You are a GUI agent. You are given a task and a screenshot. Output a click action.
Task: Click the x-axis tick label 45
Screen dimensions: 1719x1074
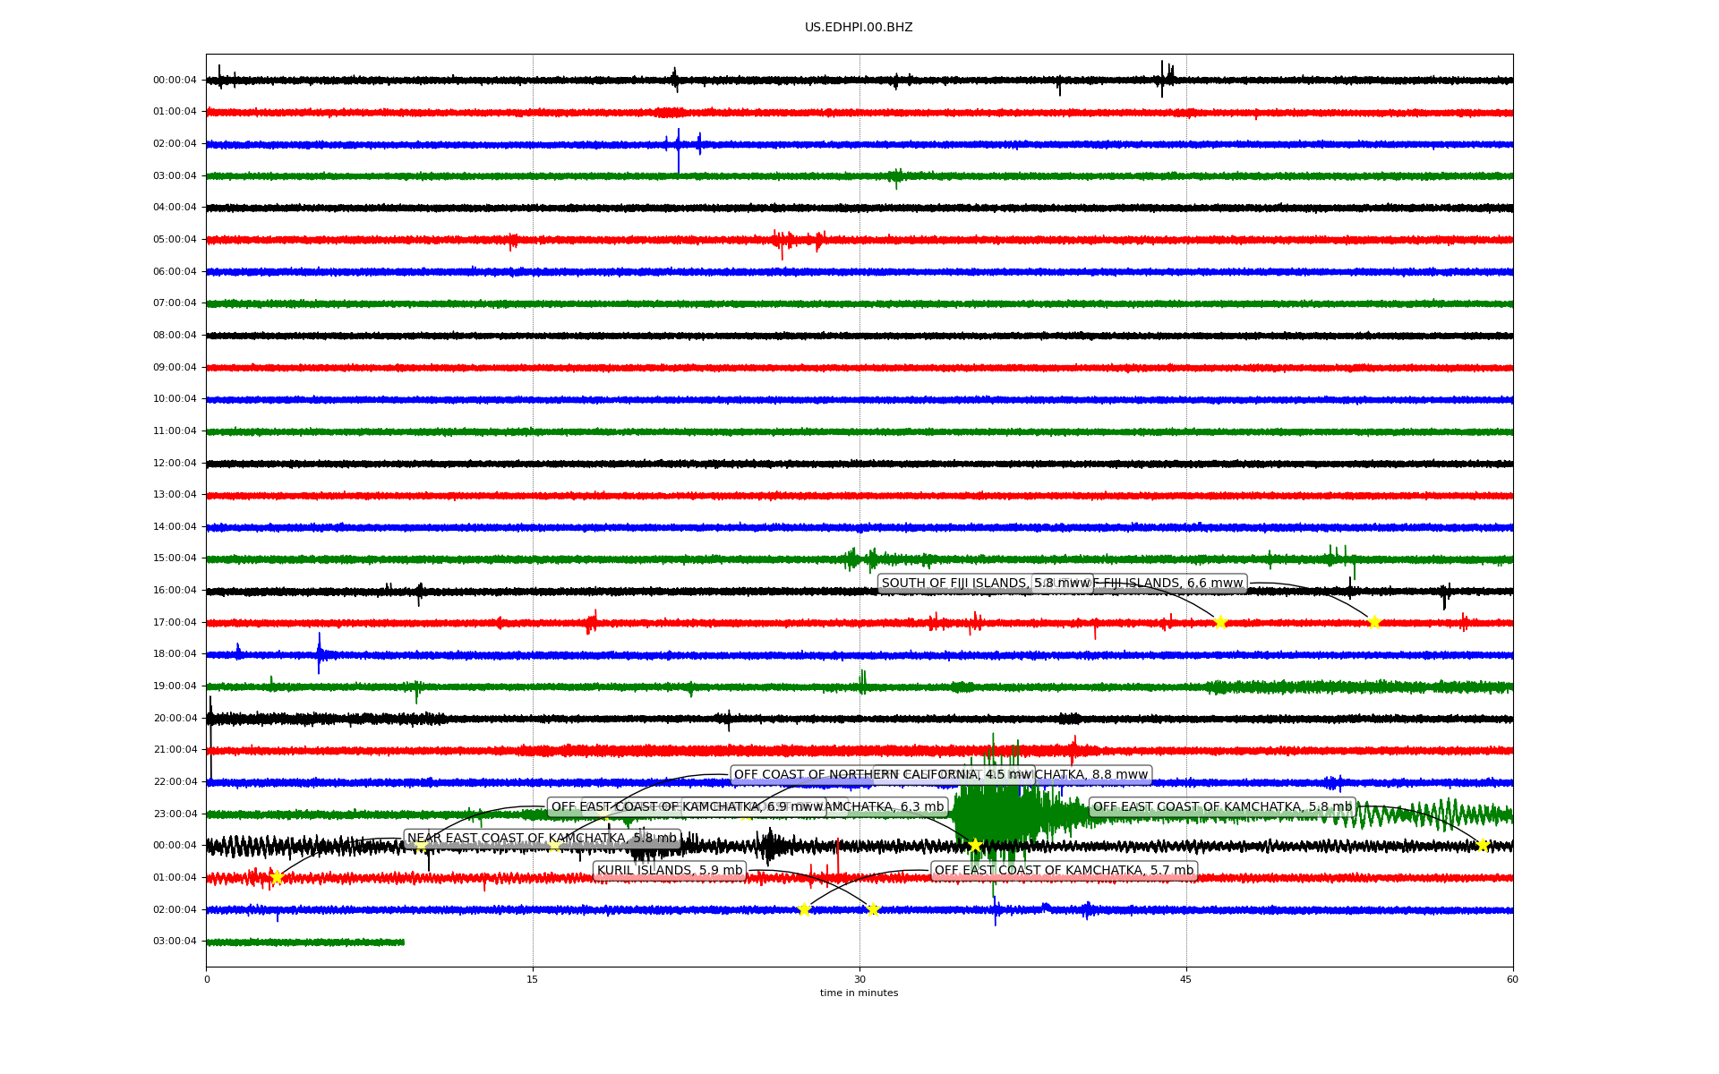coord(1186,979)
